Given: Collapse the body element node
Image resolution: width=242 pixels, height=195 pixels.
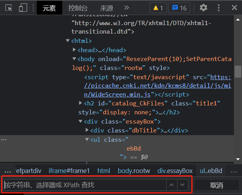Looking at the screenshot, I should 74,59.
